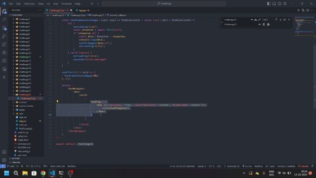Open the Search view in activity bar
This screenshot has height=178, width=316.
(x=4, y=20)
